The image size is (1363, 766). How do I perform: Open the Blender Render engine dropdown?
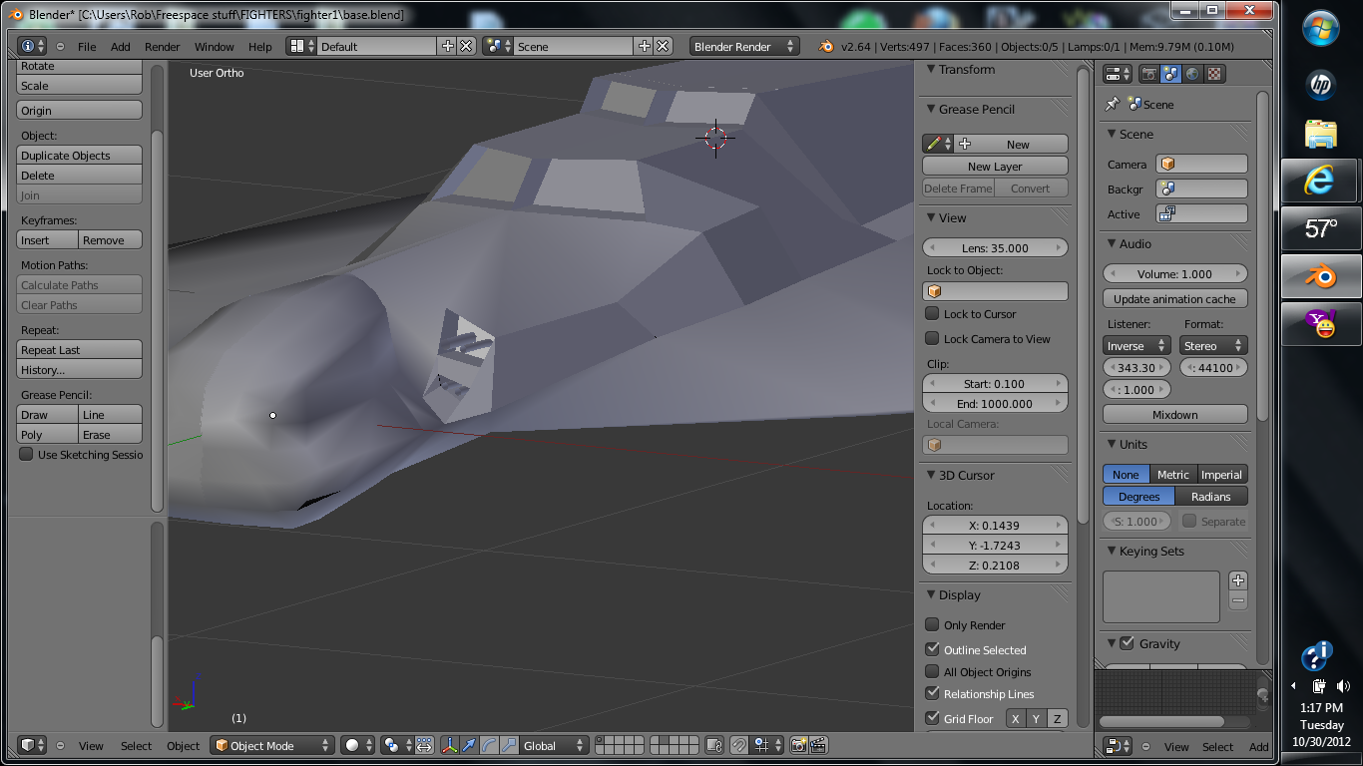744,46
